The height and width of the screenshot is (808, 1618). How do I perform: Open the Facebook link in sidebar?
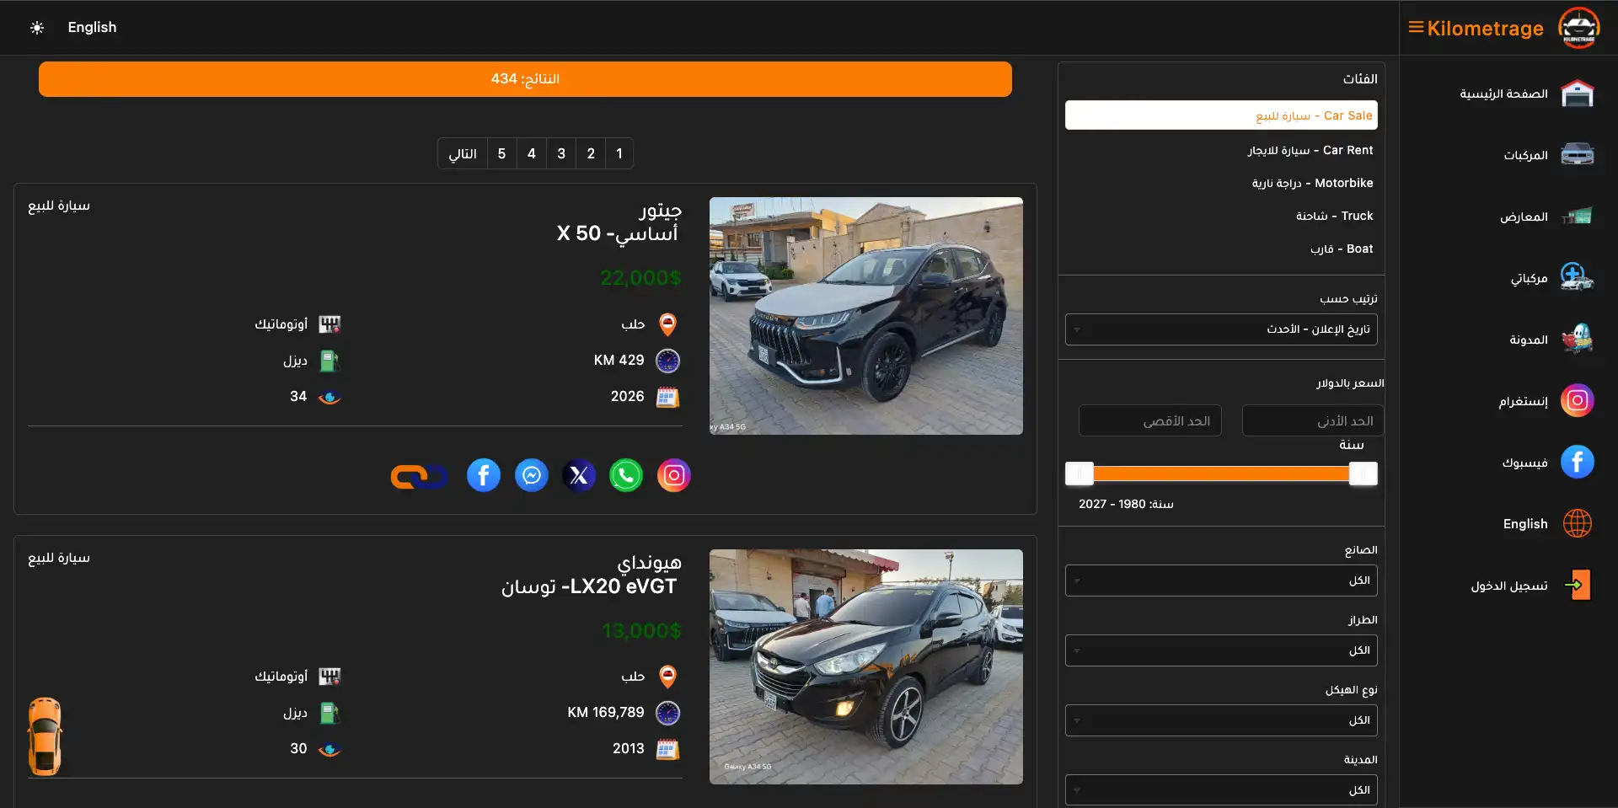[1577, 462]
